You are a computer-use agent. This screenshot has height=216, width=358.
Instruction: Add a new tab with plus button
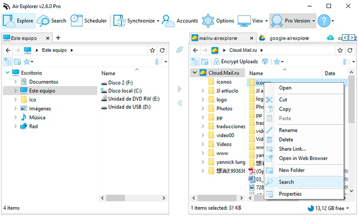[58, 38]
